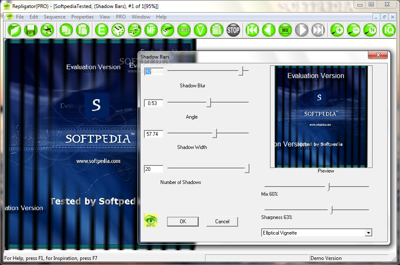Viewport: 400px width, 265px height.
Task: Click the eye icon in the menu bar
Action: pos(10,17)
